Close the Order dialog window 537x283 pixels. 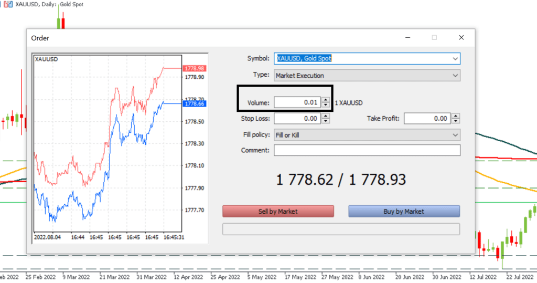tap(461, 38)
